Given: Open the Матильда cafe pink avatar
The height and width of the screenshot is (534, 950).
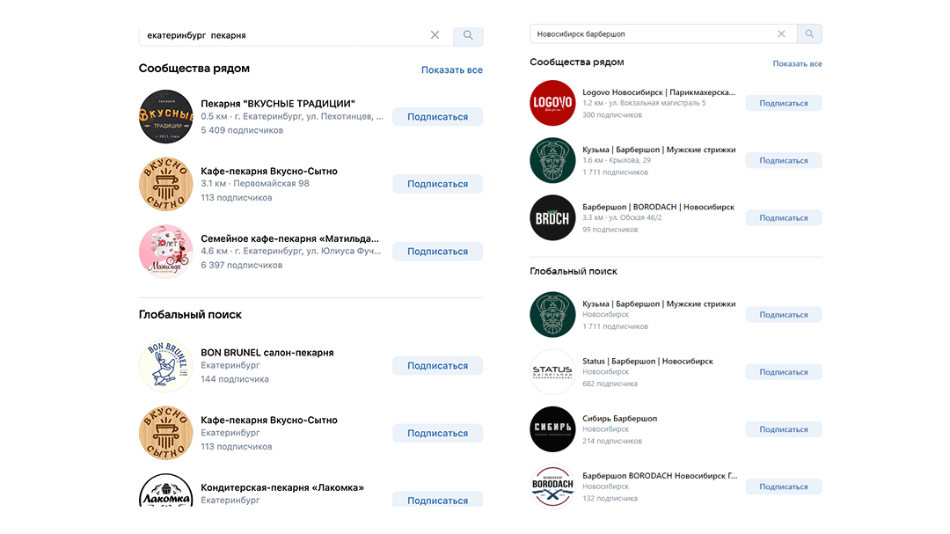Looking at the screenshot, I should 166,251.
